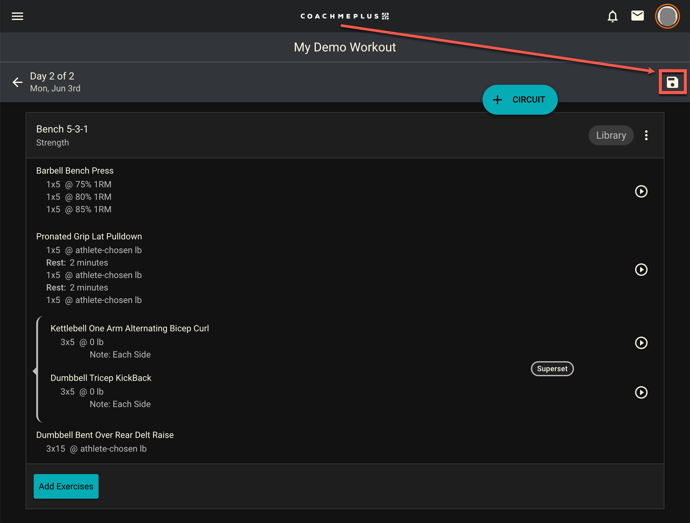Click the Bench 5-3-1 circuit title
The height and width of the screenshot is (523, 690).
pos(62,129)
